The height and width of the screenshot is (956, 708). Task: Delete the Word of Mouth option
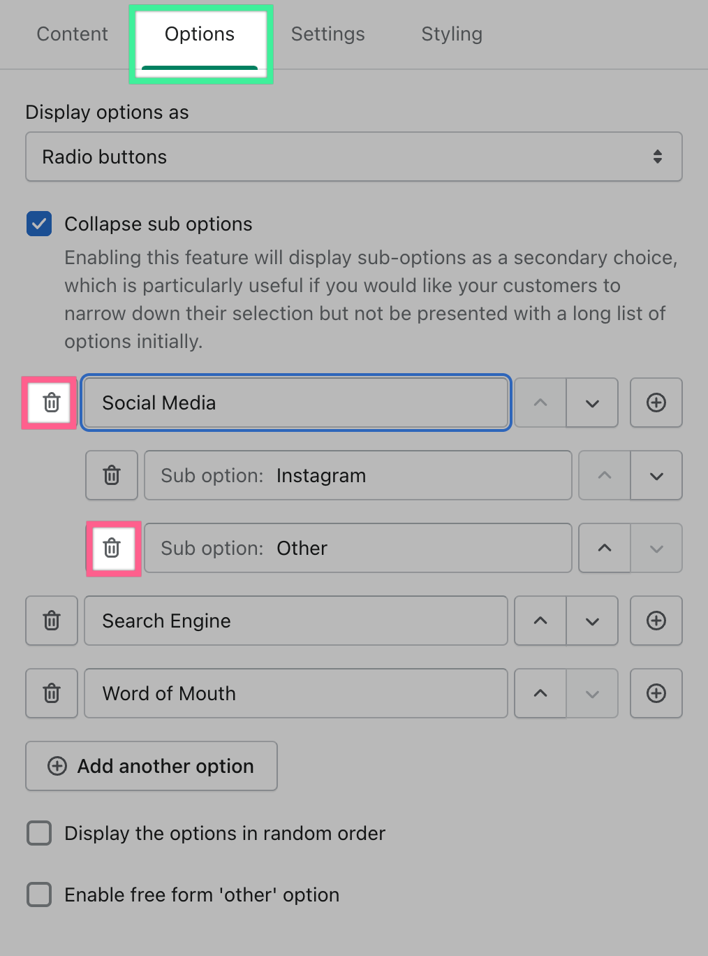(51, 693)
